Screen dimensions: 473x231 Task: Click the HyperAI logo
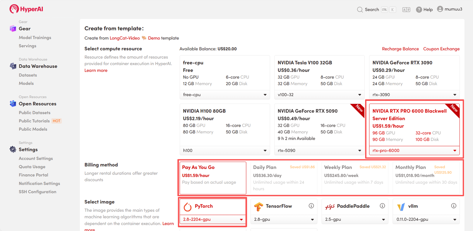click(x=26, y=9)
